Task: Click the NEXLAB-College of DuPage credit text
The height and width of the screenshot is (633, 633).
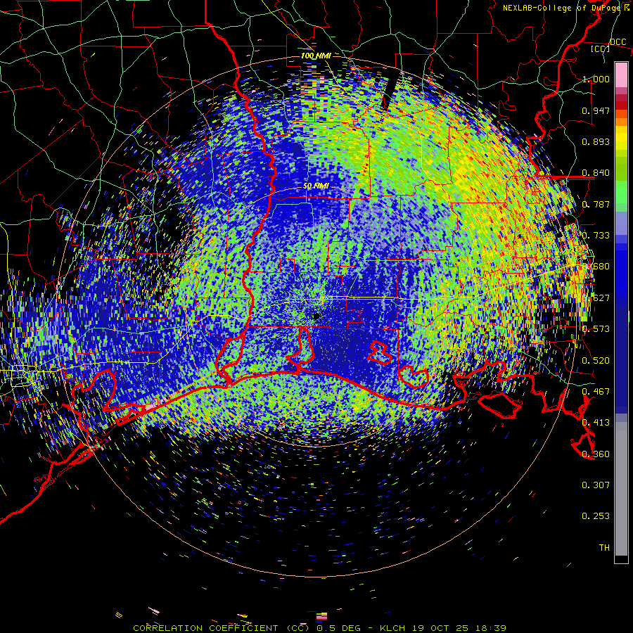Action: [x=567, y=8]
